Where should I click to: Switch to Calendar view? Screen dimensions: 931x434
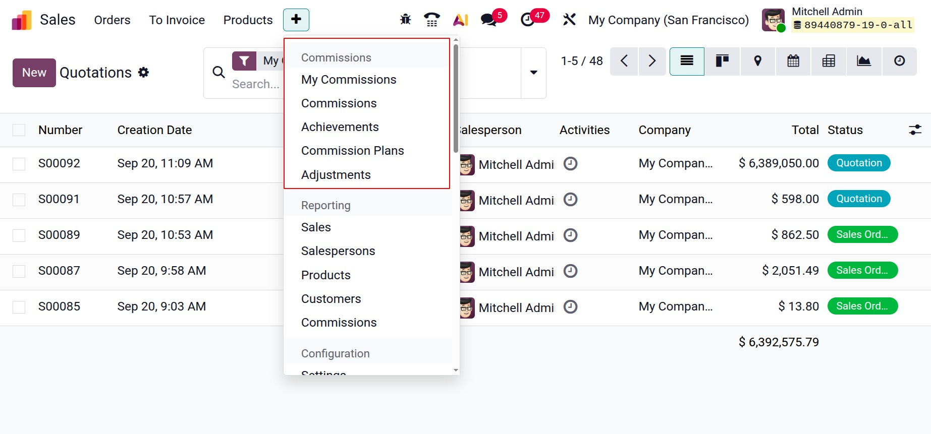click(x=793, y=61)
